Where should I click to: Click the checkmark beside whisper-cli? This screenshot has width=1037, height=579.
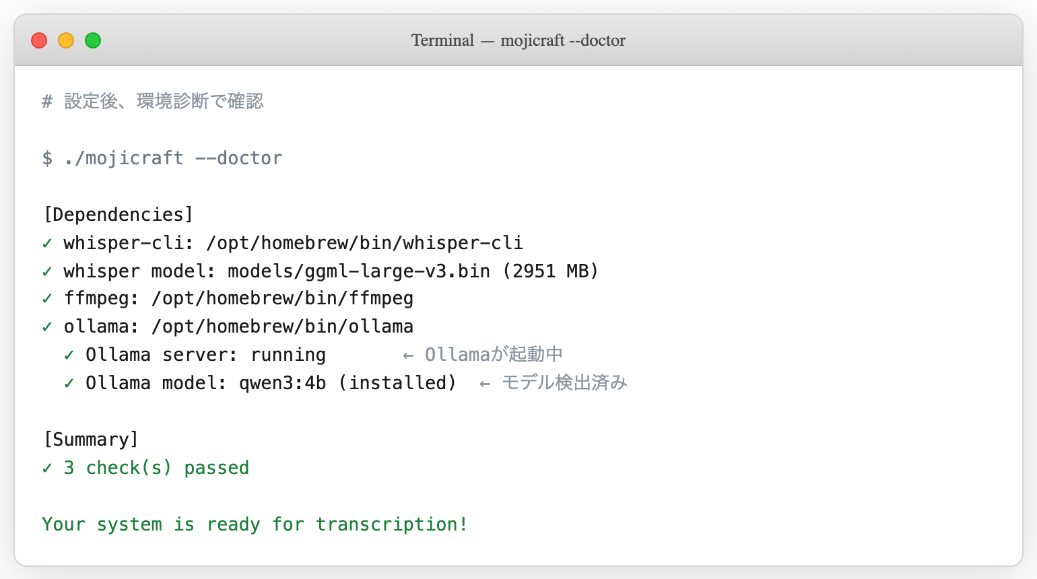(x=47, y=243)
